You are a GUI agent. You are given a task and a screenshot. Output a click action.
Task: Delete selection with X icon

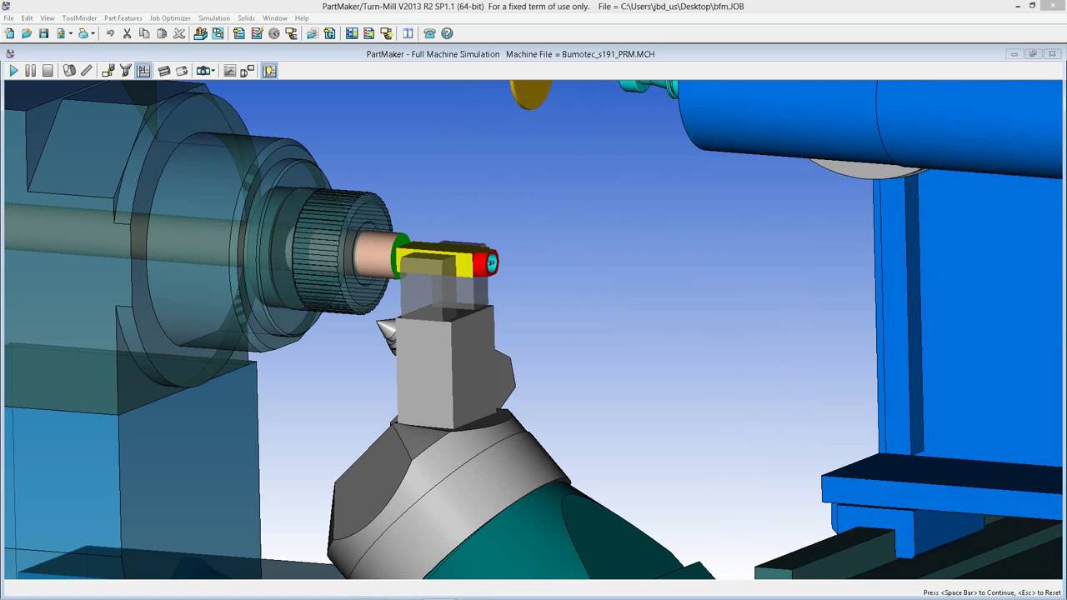coord(178,33)
